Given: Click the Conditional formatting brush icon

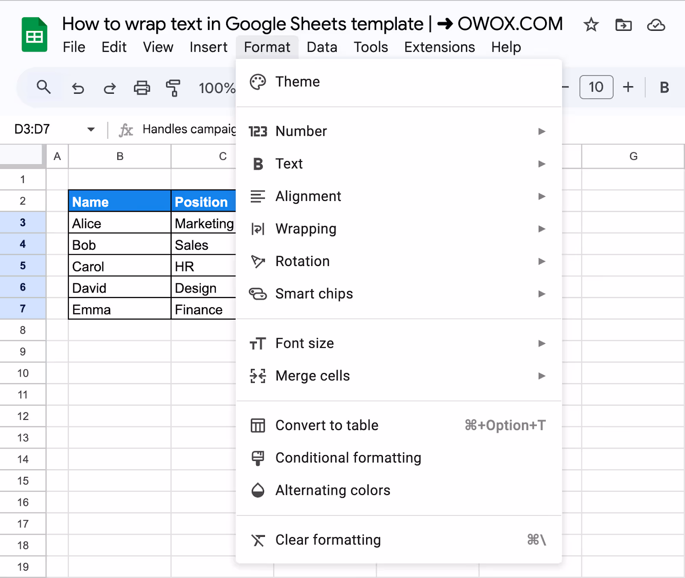Looking at the screenshot, I should click(x=258, y=458).
